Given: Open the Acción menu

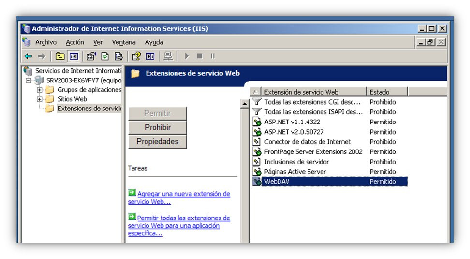Looking at the screenshot, I should (x=75, y=42).
